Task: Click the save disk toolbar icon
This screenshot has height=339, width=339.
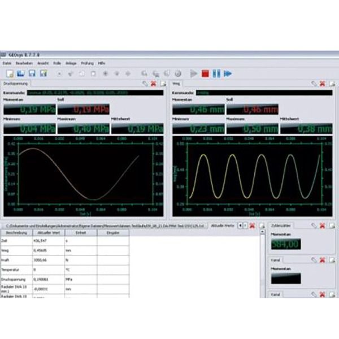Action: [x=32, y=73]
